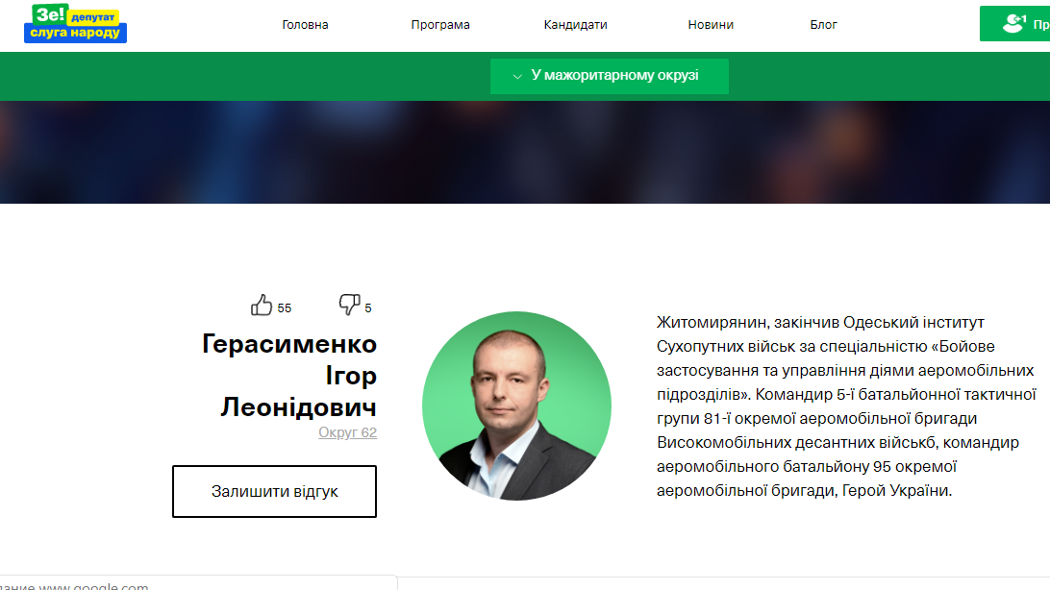Image resolution: width=1050 pixels, height=590 pixels.
Task: Visit the 'Блог' navigation item
Action: click(x=823, y=25)
